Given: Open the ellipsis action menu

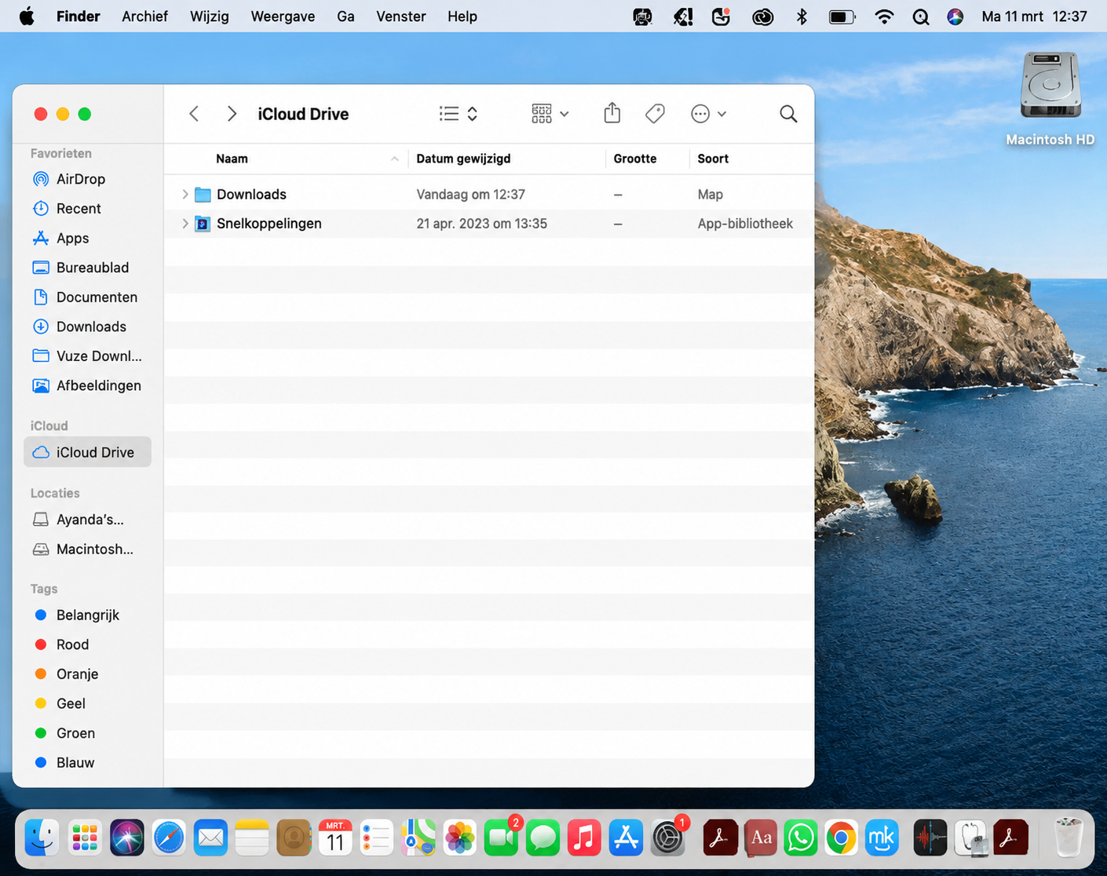Looking at the screenshot, I should pos(708,114).
